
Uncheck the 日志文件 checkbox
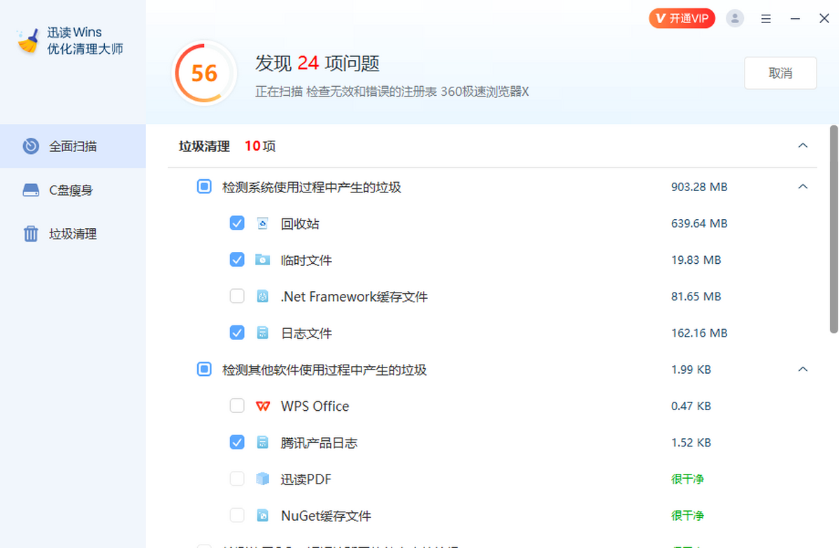237,332
